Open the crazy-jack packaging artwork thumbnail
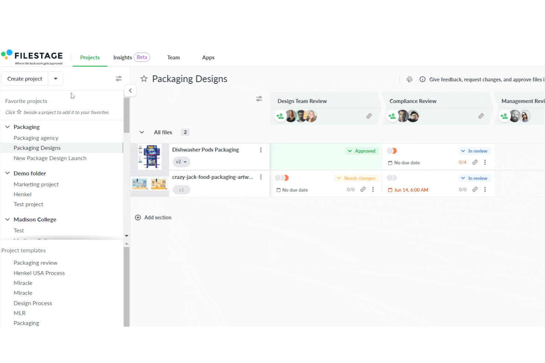Image resolution: width=545 pixels, height=363 pixels. [149, 183]
